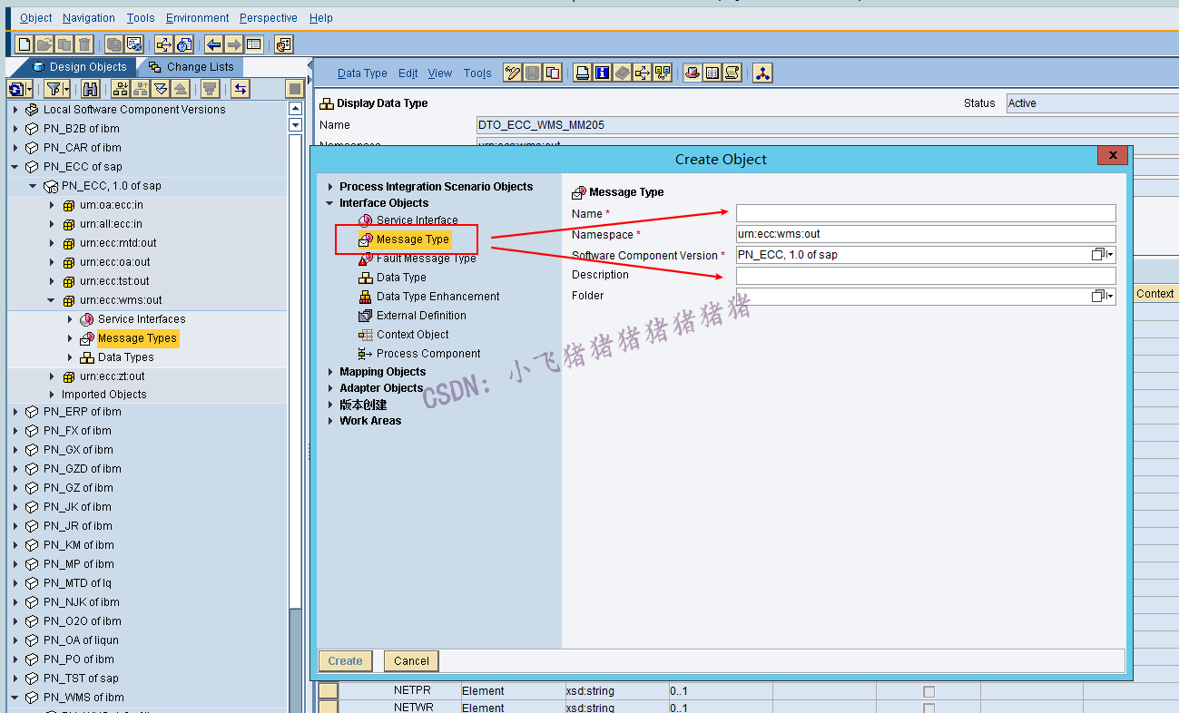This screenshot has height=713, width=1179.
Task: Expand the Data Types node under urn:ecc:wms:out
Action: pyautogui.click(x=70, y=357)
